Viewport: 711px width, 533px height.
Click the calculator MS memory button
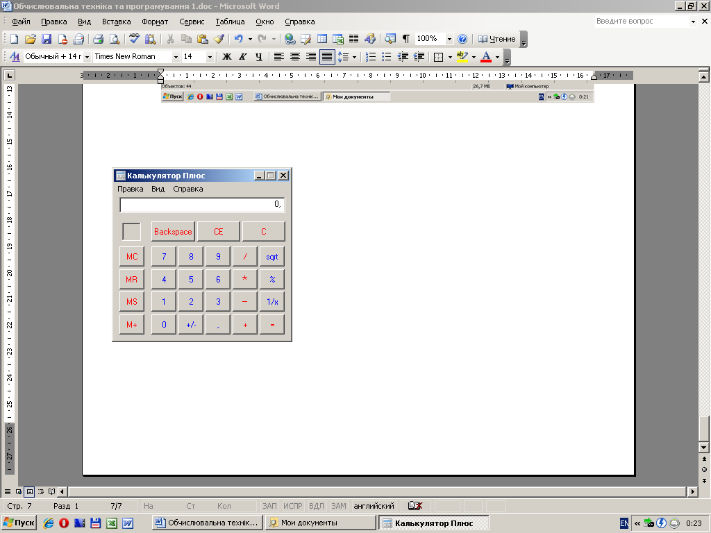[x=131, y=301]
